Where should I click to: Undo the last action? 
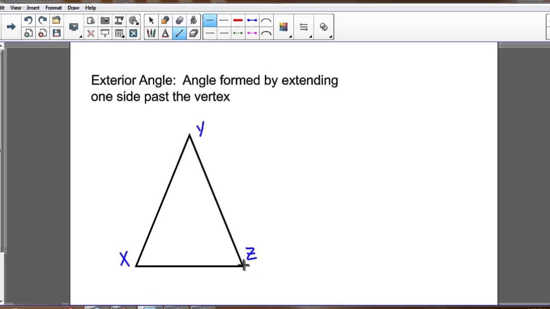28,20
